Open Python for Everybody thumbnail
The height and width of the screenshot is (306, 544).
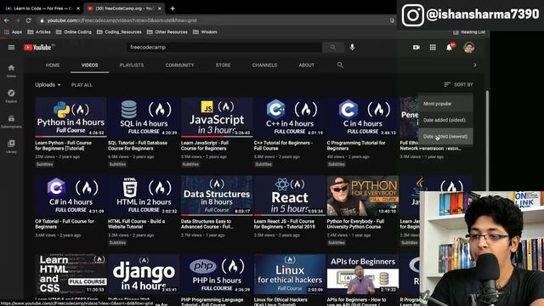pyautogui.click(x=363, y=195)
